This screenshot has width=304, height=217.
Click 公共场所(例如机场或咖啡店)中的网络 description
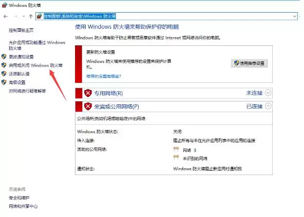(111, 118)
